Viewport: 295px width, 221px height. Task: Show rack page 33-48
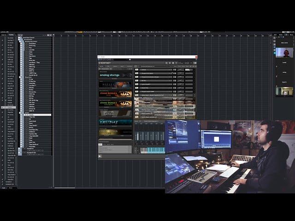pos(183,66)
